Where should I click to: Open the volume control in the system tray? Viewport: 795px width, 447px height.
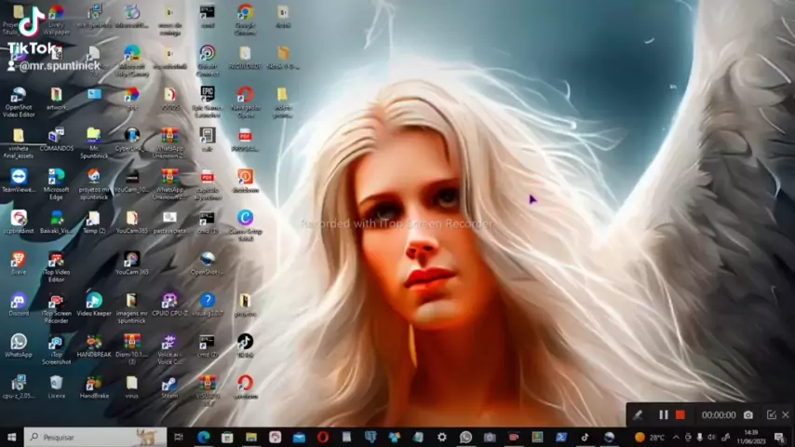click(711, 437)
